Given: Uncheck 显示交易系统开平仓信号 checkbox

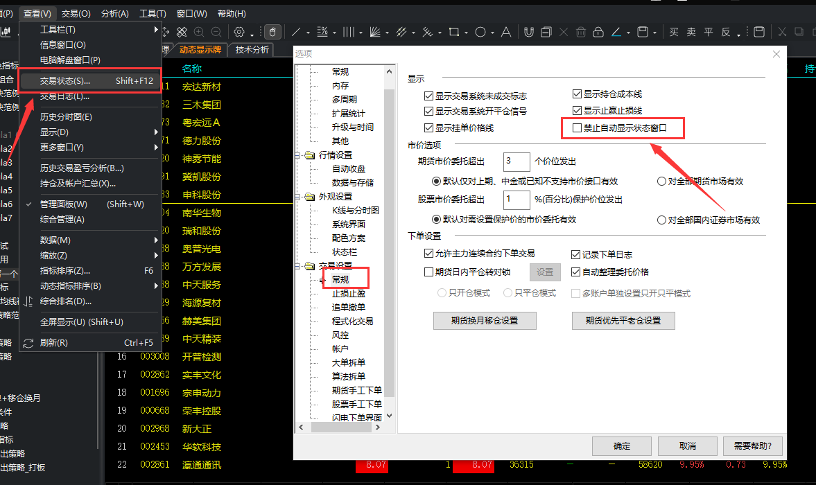Looking at the screenshot, I should pos(429,112).
